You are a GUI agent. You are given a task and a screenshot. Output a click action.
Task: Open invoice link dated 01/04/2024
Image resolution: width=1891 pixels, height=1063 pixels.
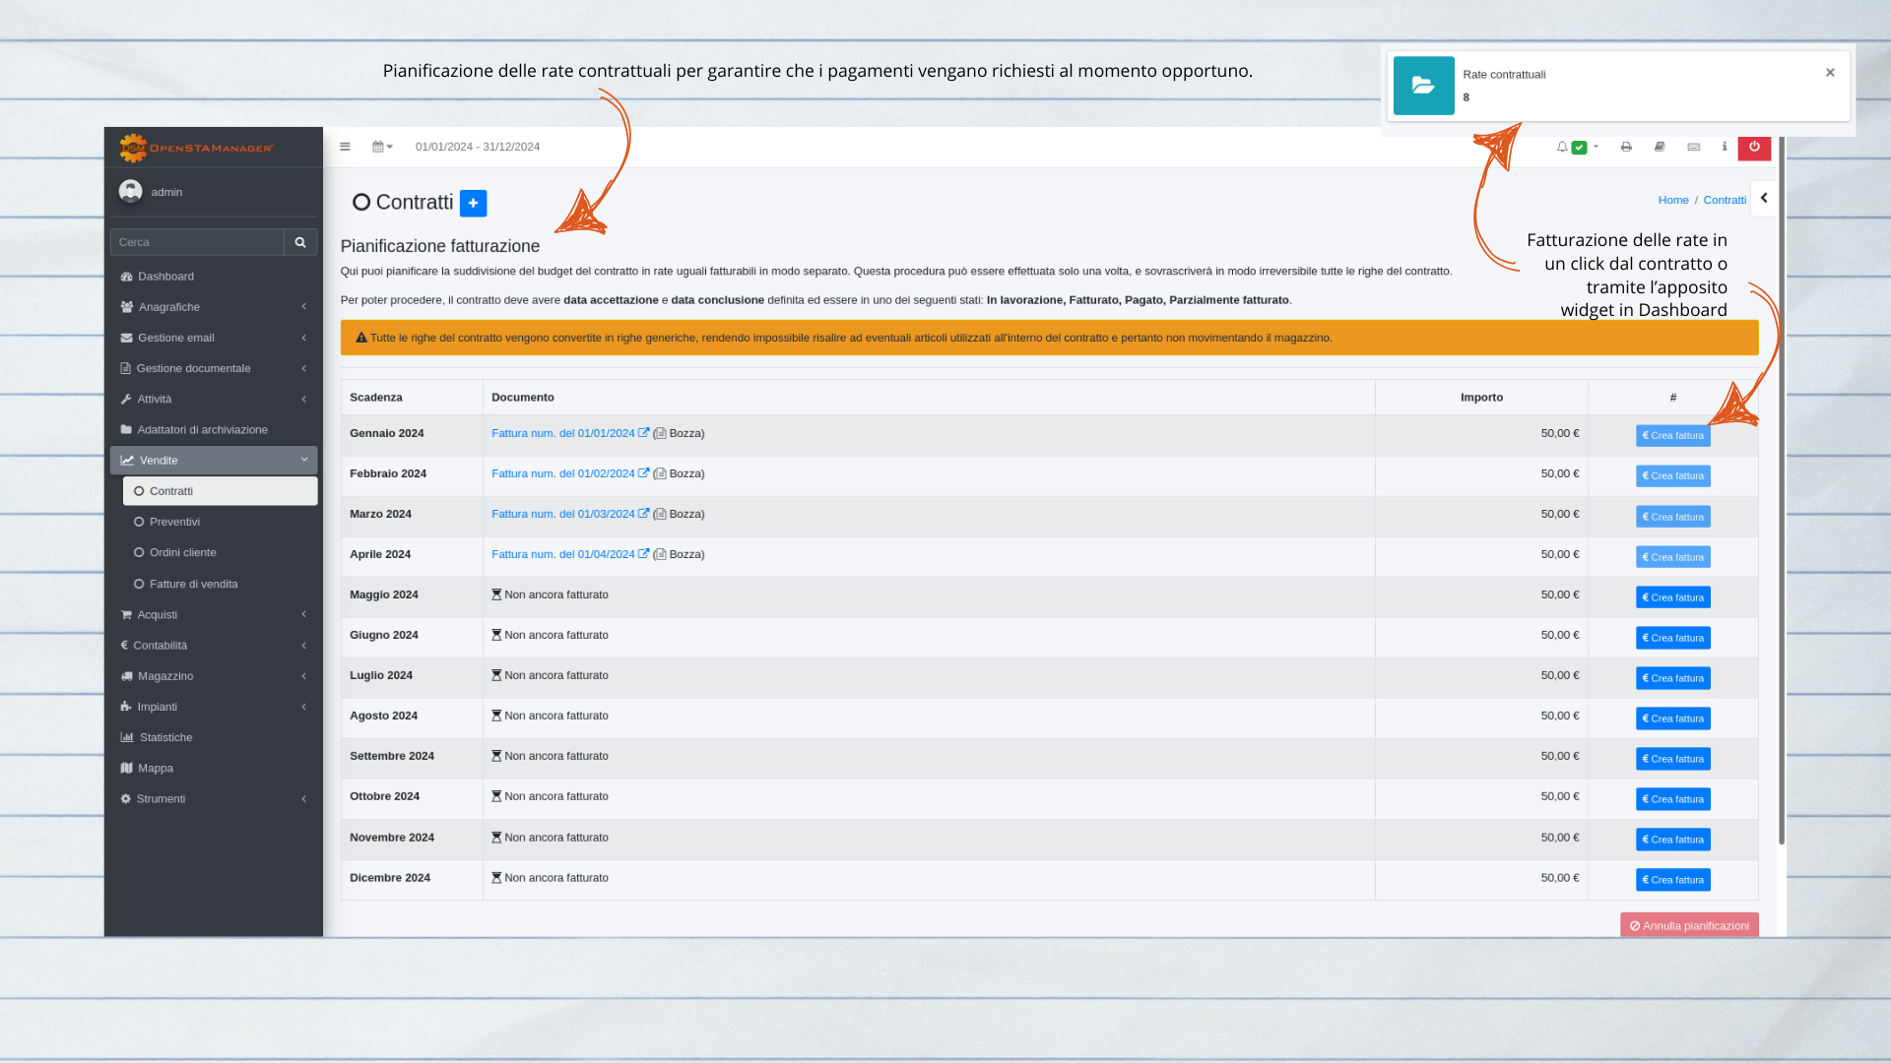coord(570,554)
